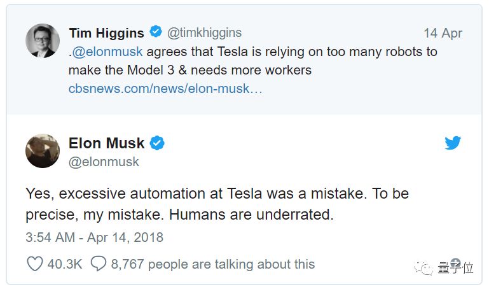Click Tim Higgins' verified badge
This screenshot has width=489, height=289.
point(155,32)
